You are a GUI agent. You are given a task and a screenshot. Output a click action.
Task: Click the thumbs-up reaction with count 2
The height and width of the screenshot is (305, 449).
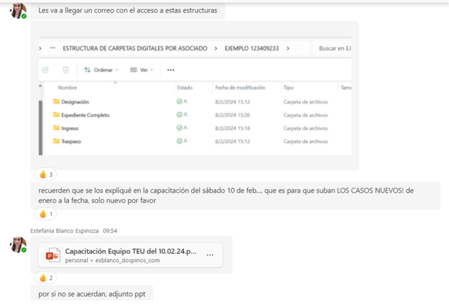click(46, 278)
